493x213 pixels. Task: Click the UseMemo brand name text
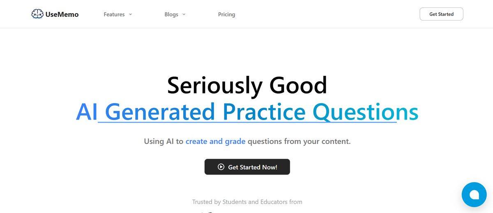[62, 14]
